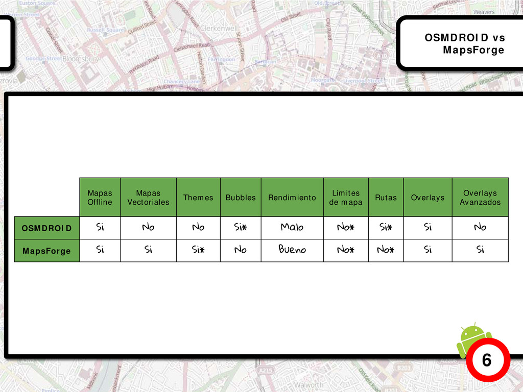Click the 'Walworth' map label
This screenshot has height=392, width=523.
(308, 385)
